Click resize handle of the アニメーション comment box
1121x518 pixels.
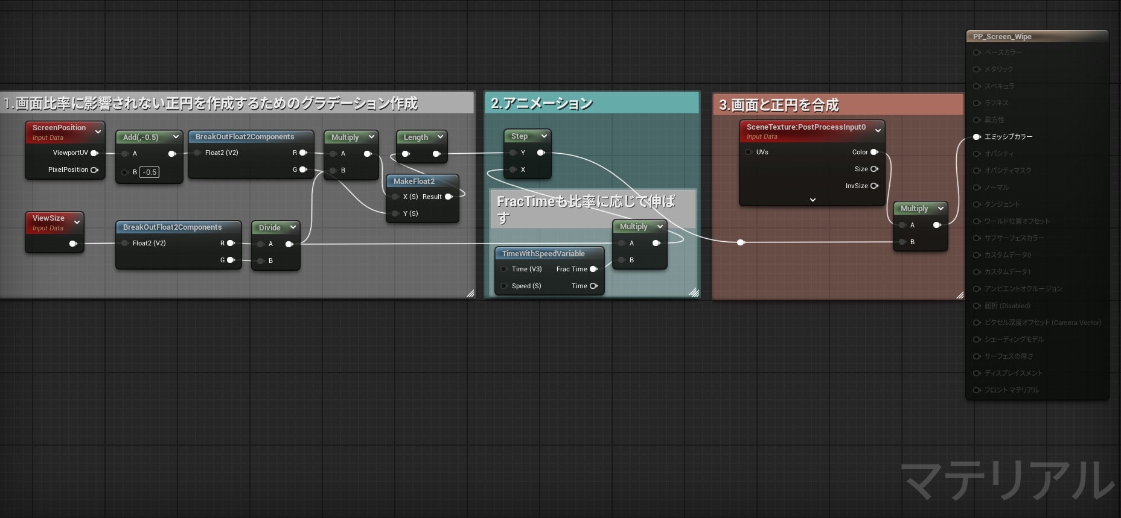click(x=694, y=292)
